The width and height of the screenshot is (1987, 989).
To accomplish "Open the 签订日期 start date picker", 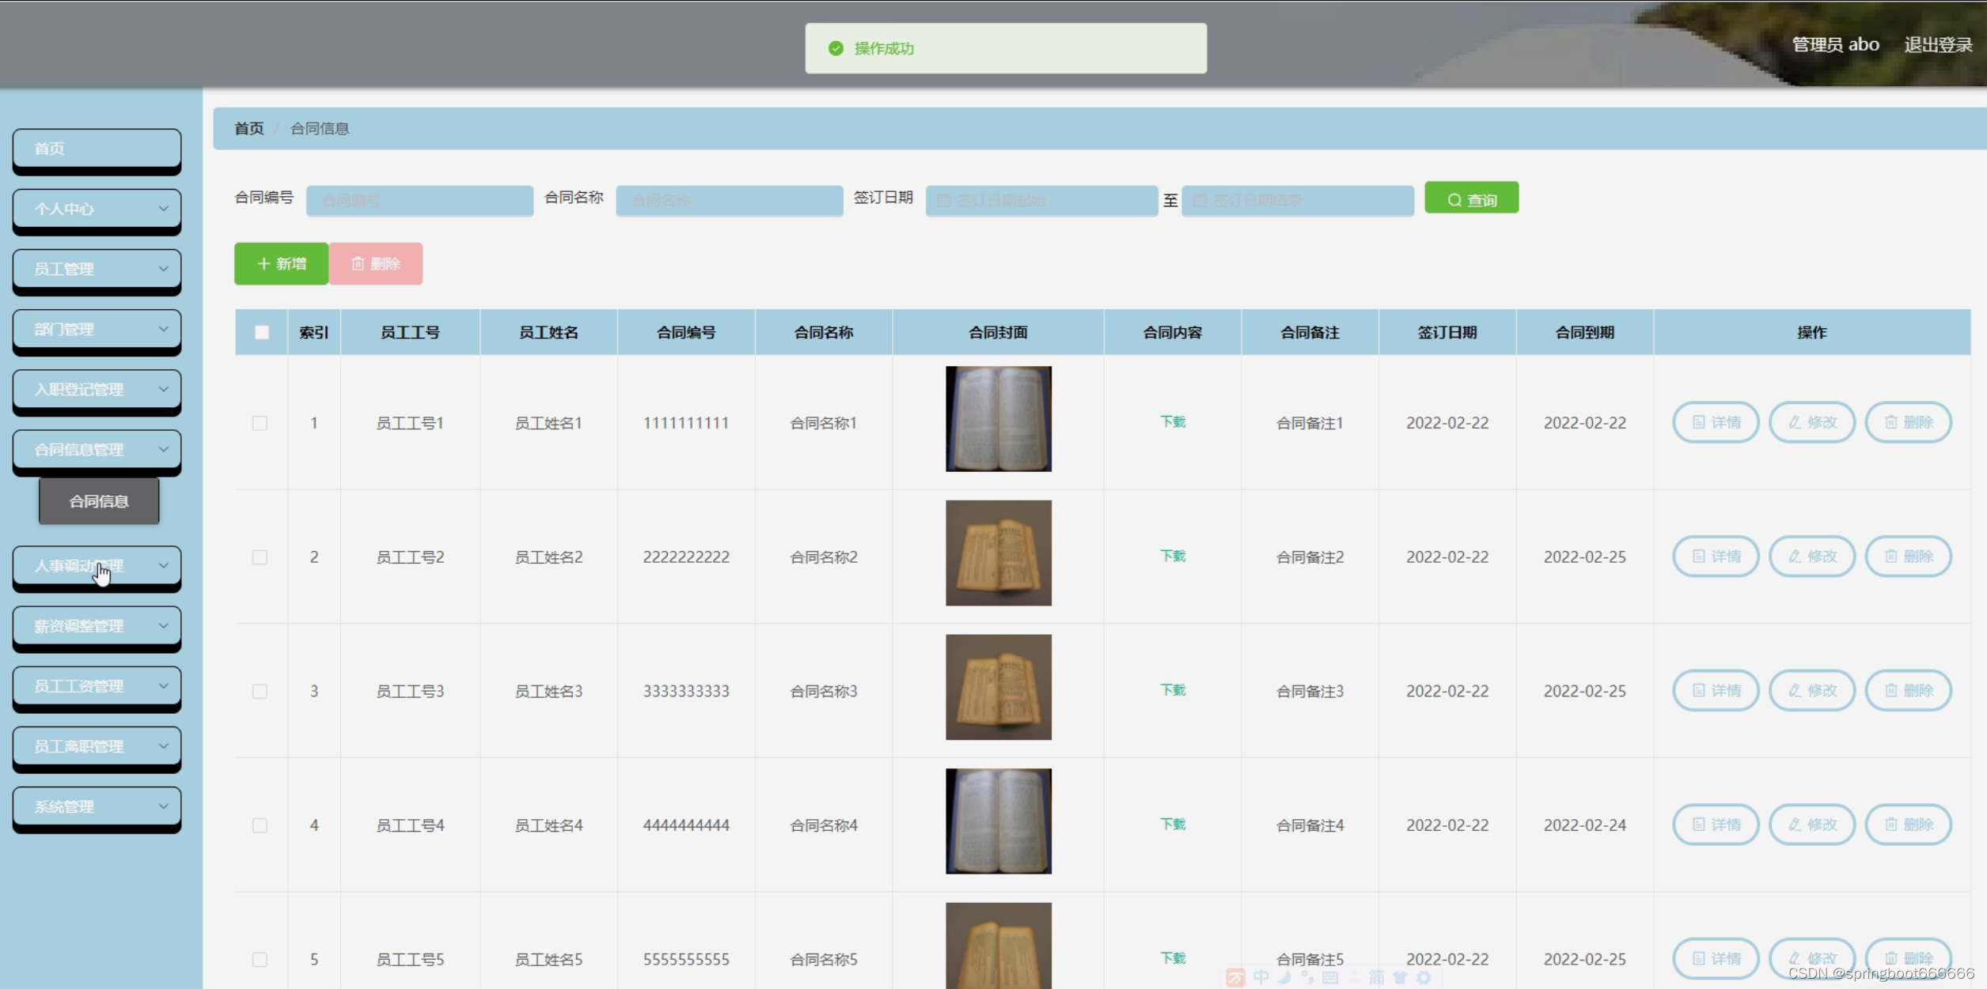I will point(1041,201).
